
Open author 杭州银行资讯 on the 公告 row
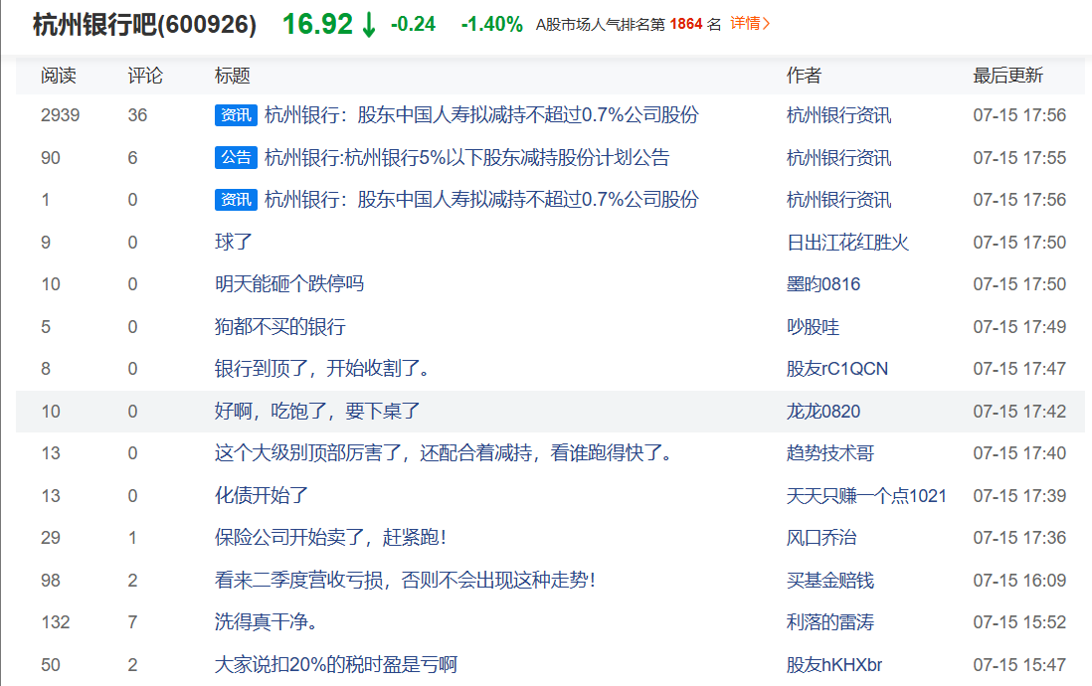click(x=838, y=157)
